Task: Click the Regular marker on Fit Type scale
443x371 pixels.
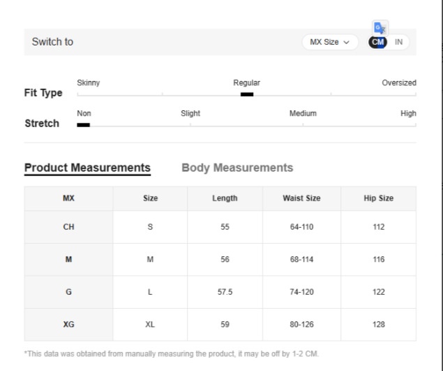Action: [246, 94]
